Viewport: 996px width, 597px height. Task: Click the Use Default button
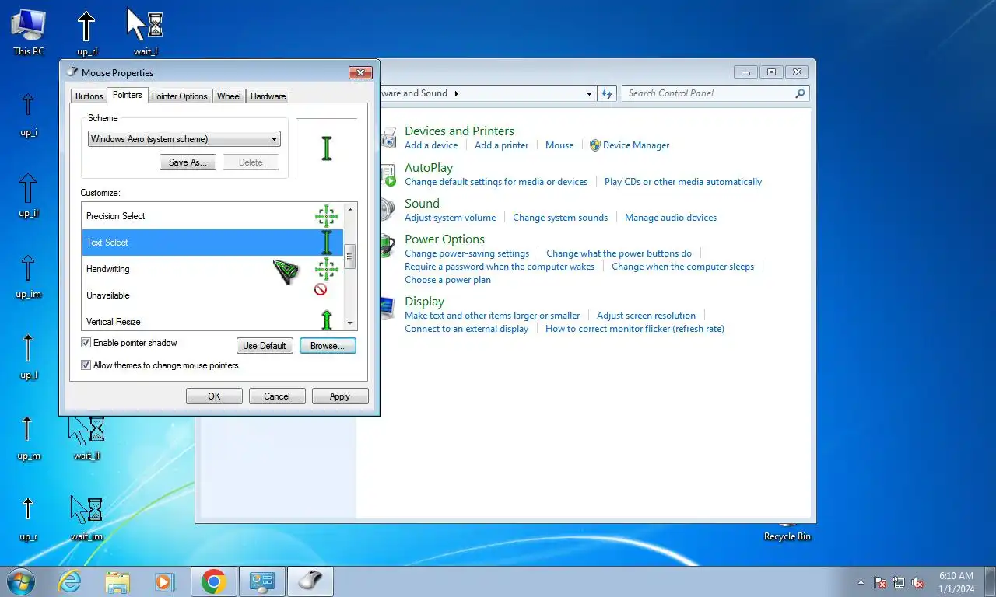click(265, 346)
